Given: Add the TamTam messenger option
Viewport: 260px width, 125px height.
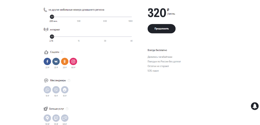Looking at the screenshot, I should [x=65, y=90].
